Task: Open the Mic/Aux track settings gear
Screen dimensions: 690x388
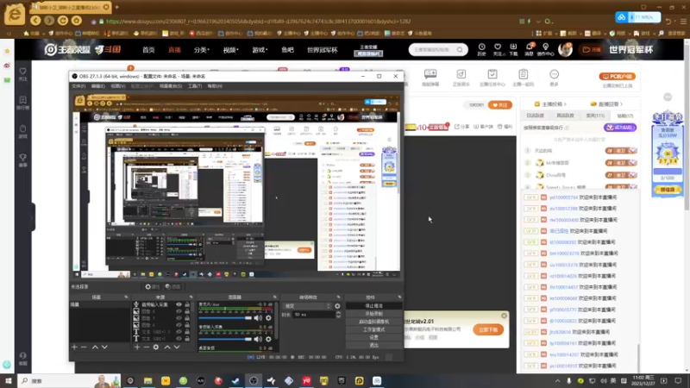Action: (268, 317)
